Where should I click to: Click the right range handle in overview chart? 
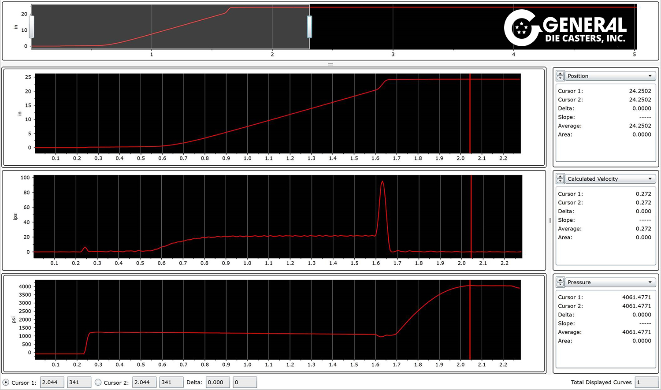click(x=309, y=27)
